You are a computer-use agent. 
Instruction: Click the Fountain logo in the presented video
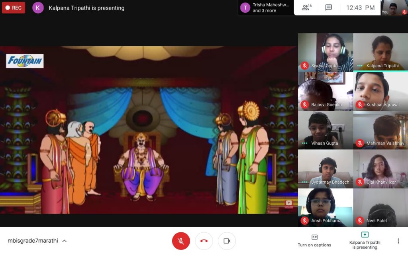(25, 61)
